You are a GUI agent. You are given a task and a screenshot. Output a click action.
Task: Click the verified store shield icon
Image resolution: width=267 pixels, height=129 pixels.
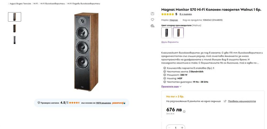click(x=39, y=103)
